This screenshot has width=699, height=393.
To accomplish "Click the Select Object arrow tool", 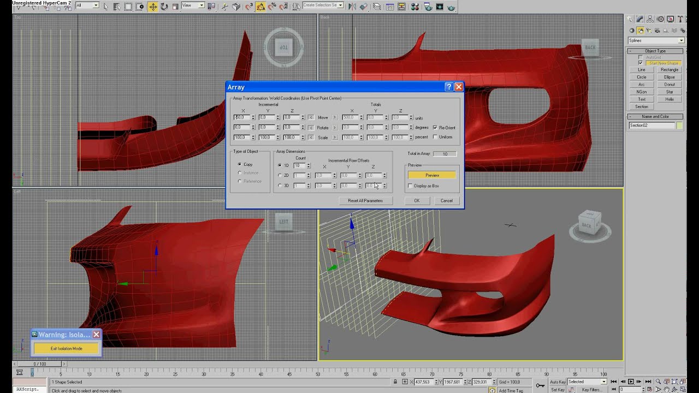I will click(105, 7).
